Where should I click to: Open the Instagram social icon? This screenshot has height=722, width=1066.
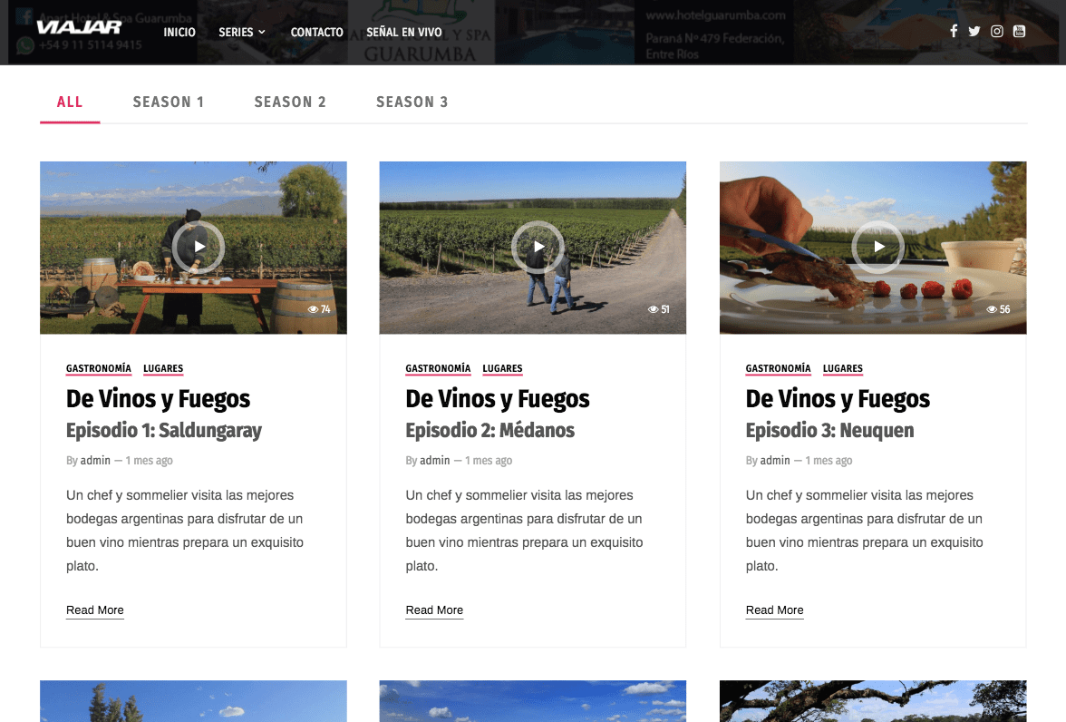pos(996,31)
